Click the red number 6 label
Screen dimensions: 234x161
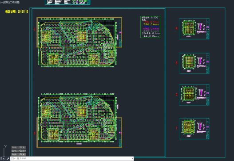177,94
